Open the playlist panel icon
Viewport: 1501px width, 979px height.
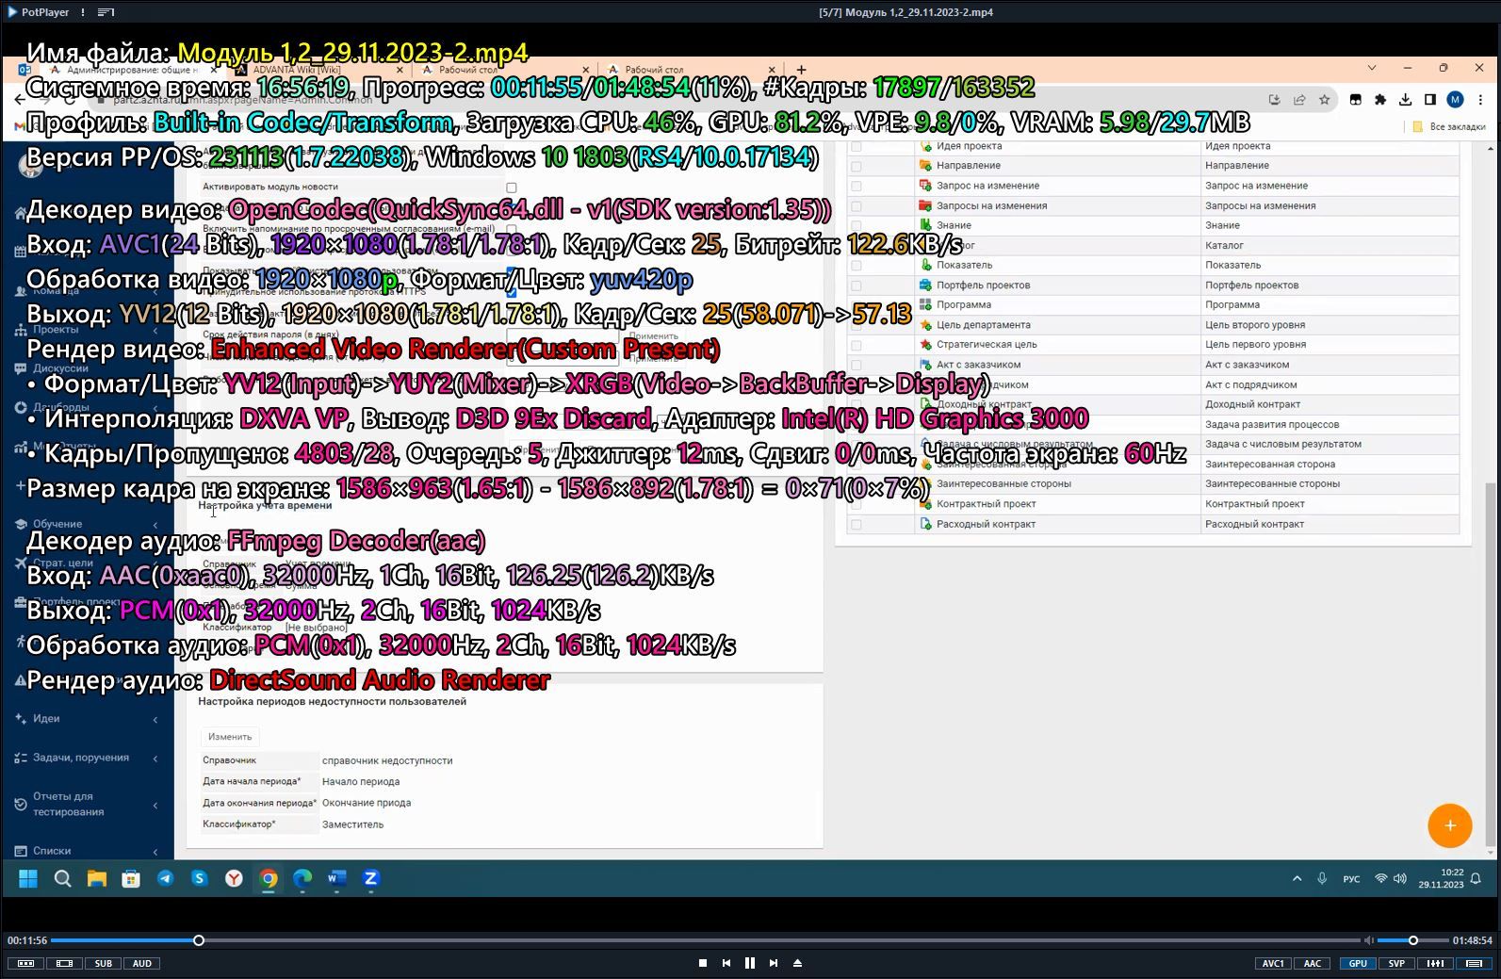[1475, 964]
